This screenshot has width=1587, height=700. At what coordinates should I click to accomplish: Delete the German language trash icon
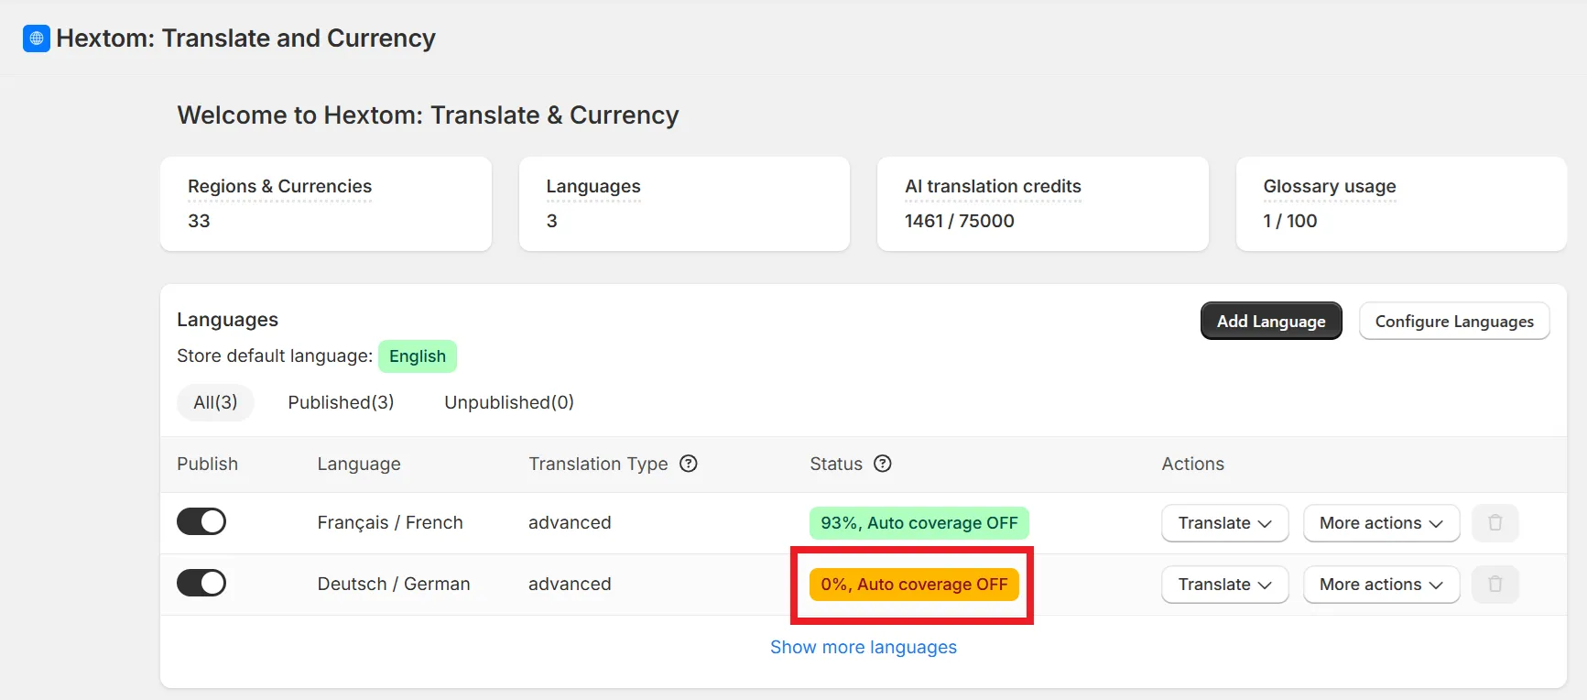point(1495,585)
